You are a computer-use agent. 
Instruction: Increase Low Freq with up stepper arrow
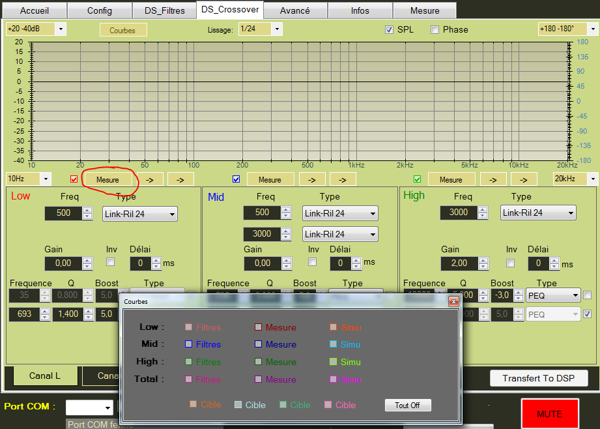[87, 210]
